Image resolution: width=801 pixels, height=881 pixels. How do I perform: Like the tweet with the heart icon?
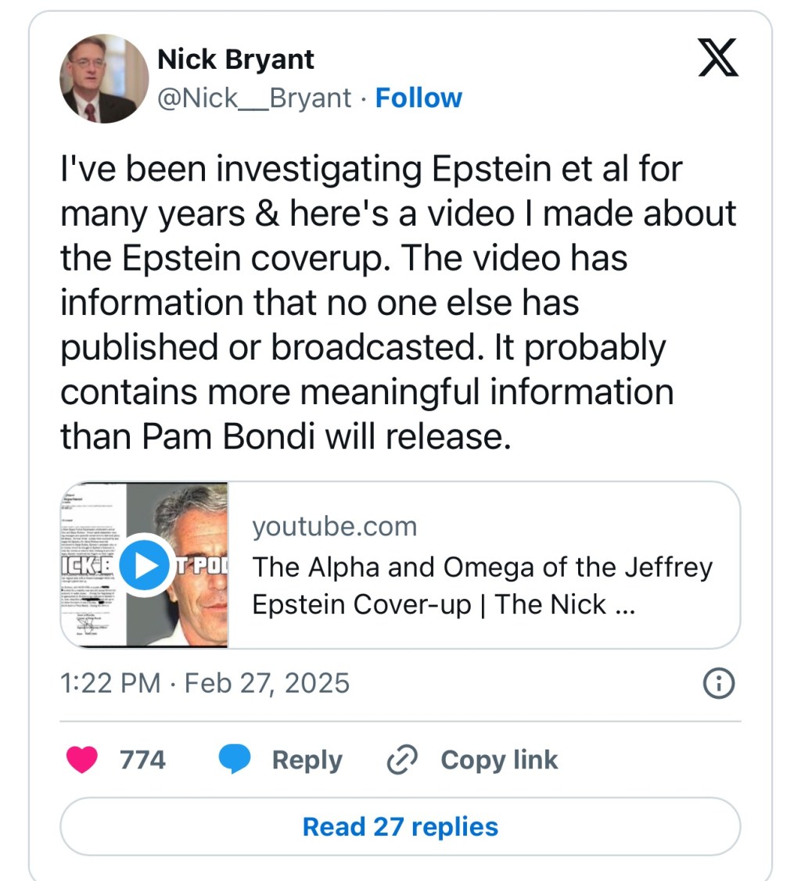pos(82,759)
